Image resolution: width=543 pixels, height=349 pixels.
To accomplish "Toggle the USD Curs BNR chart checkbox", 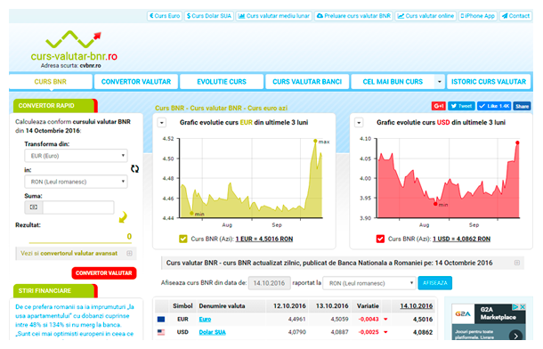I will point(380,239).
